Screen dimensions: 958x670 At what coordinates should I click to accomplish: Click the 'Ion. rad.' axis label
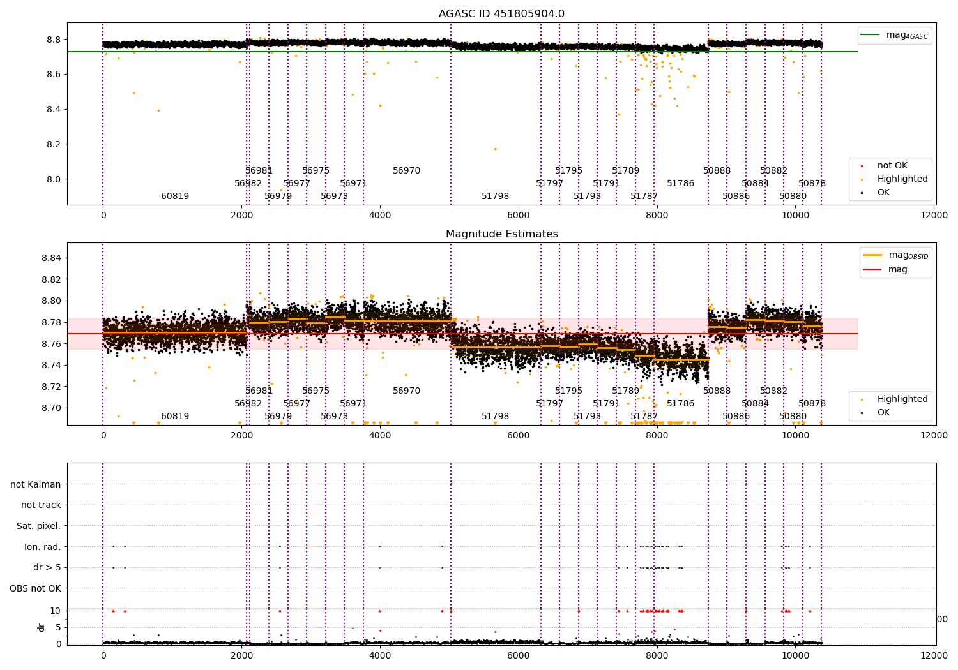point(43,547)
